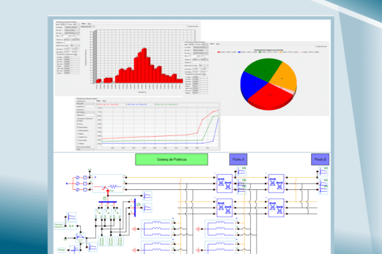The width and height of the screenshot is (382, 254).
Task: Select the lower transformer block below Ponto A
Action: pos(225,208)
